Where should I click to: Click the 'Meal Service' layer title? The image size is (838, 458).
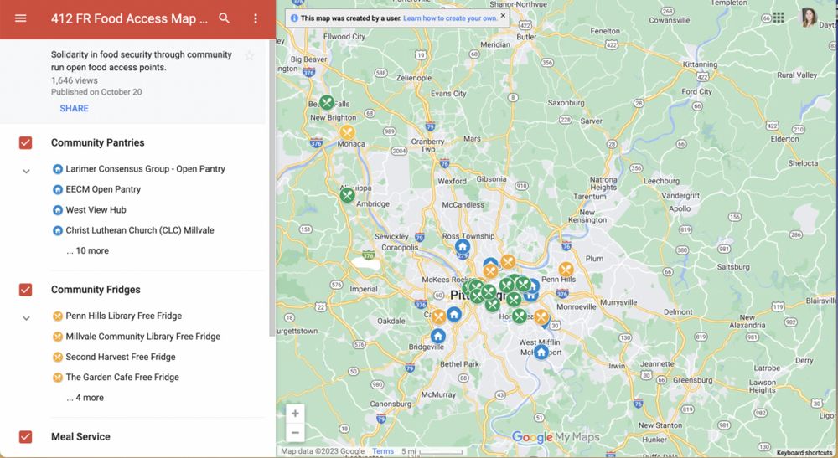pyautogui.click(x=80, y=436)
